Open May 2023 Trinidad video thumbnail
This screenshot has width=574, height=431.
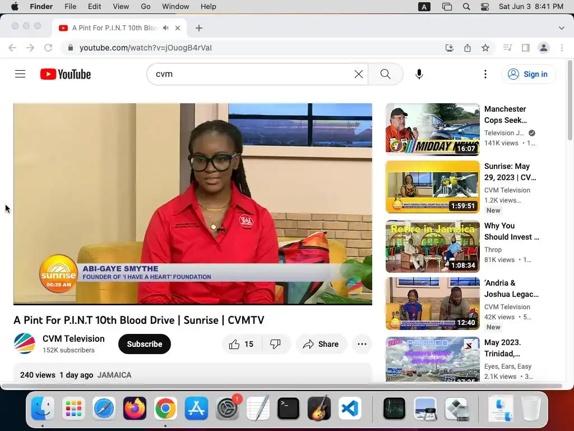coord(433,359)
